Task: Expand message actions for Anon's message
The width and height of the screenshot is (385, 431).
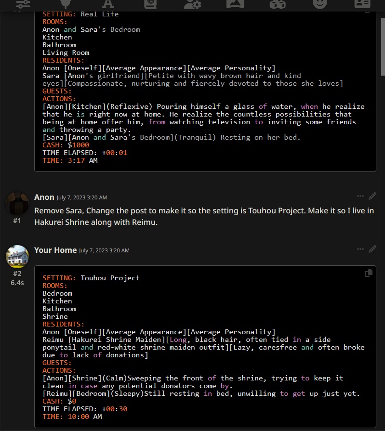Action: 360,196
